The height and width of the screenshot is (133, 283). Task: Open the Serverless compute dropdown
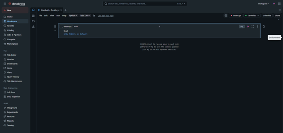click(x=252, y=16)
